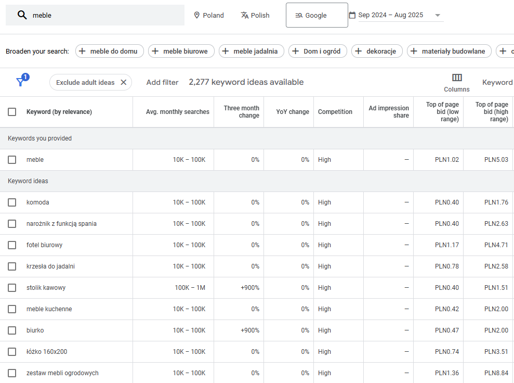
Task: Click the Poland location pin icon
Action: [197, 15]
